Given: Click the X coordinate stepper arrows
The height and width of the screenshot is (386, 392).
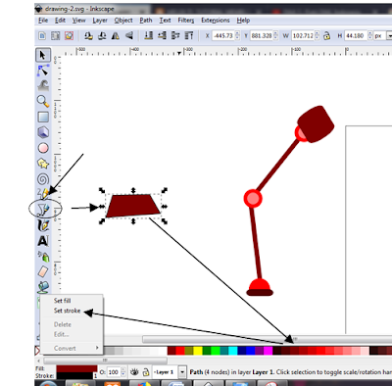Looking at the screenshot, I should (237, 35).
